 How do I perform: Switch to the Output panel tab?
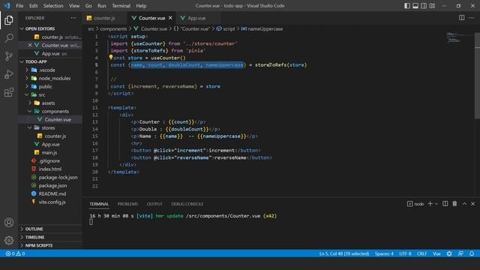coord(154,204)
